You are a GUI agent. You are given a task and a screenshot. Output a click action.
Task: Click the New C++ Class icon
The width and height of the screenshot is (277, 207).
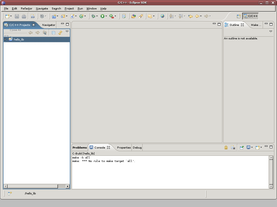81,16
